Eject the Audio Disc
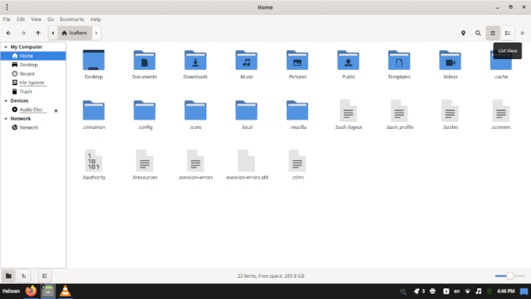531x299 pixels. coord(56,110)
